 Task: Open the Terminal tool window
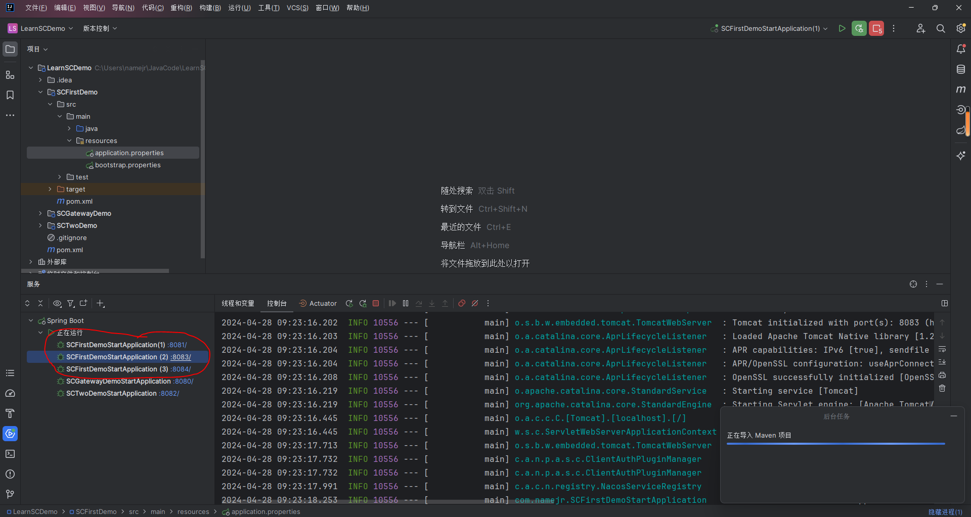10,454
